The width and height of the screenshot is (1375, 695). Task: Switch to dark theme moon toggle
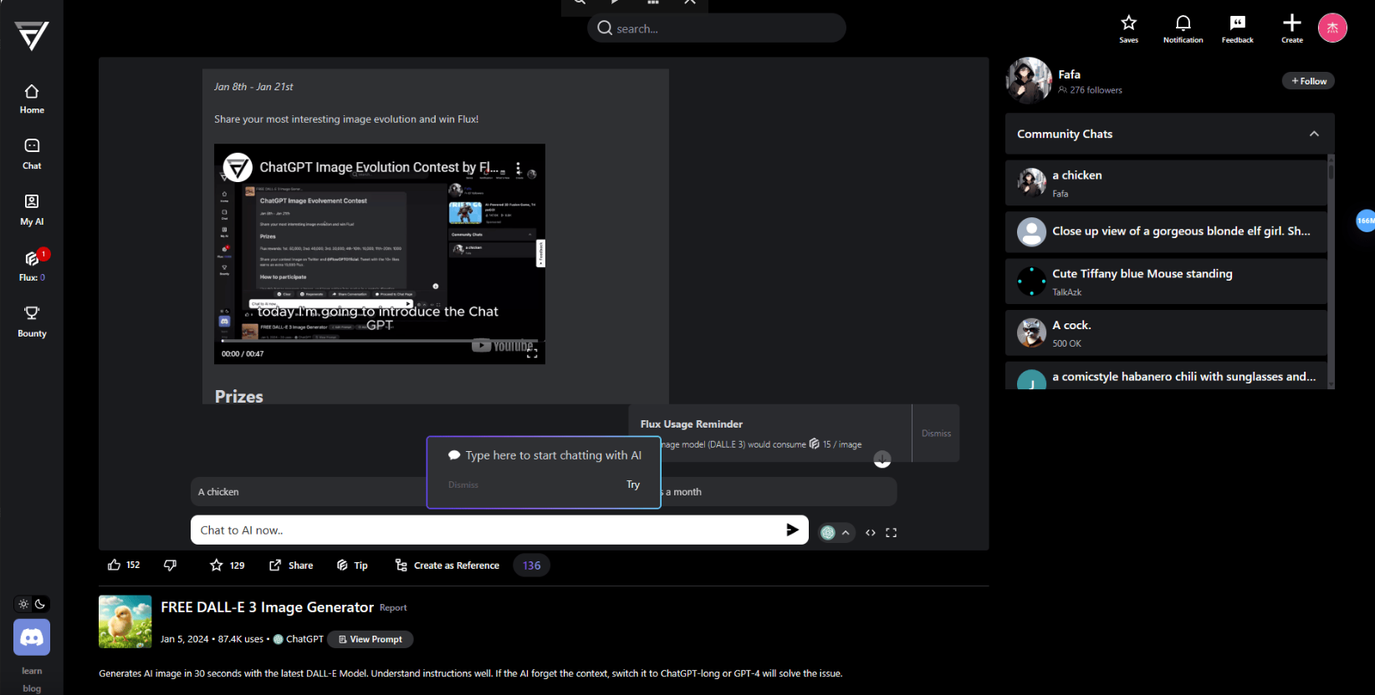click(x=40, y=604)
